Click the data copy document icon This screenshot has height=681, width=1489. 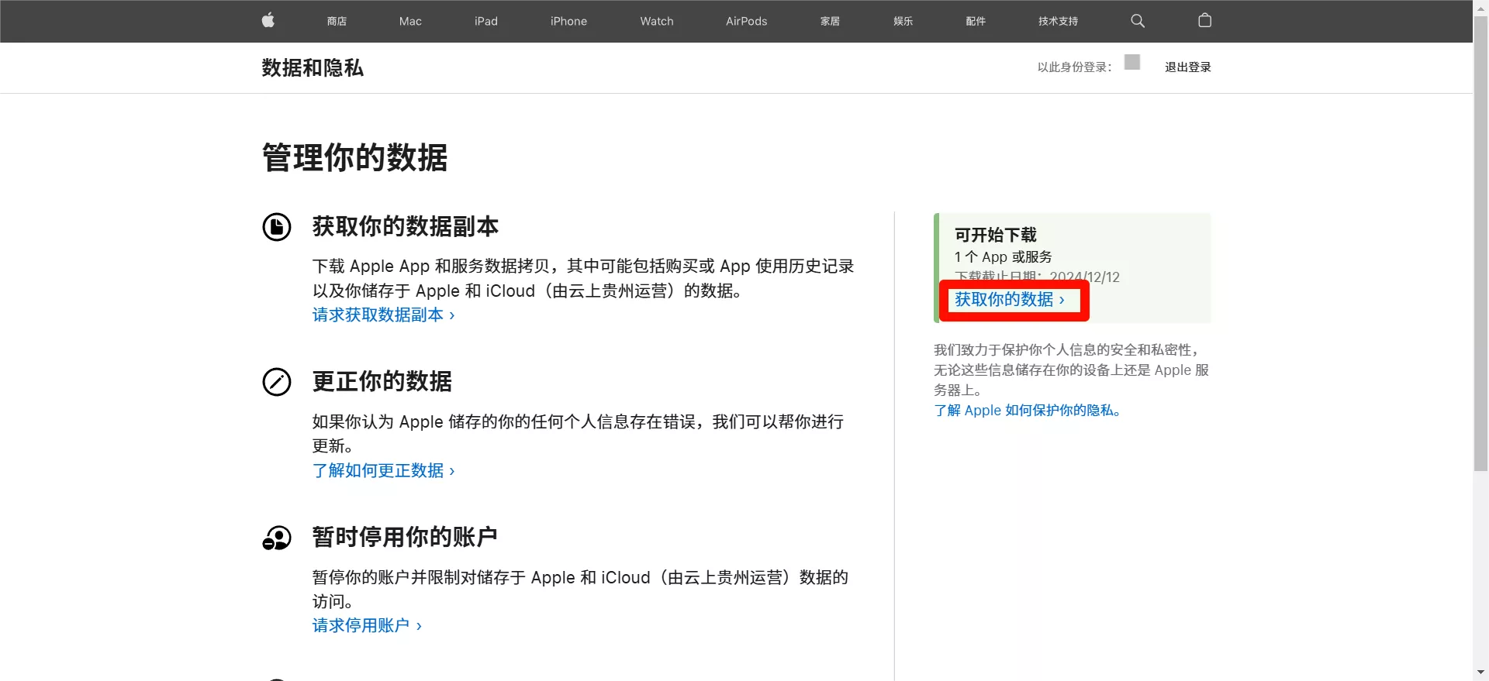pyautogui.click(x=277, y=227)
